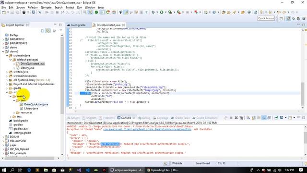
Task: Toggle Word Wrap in the Console toolbar
Action: [259, 118]
